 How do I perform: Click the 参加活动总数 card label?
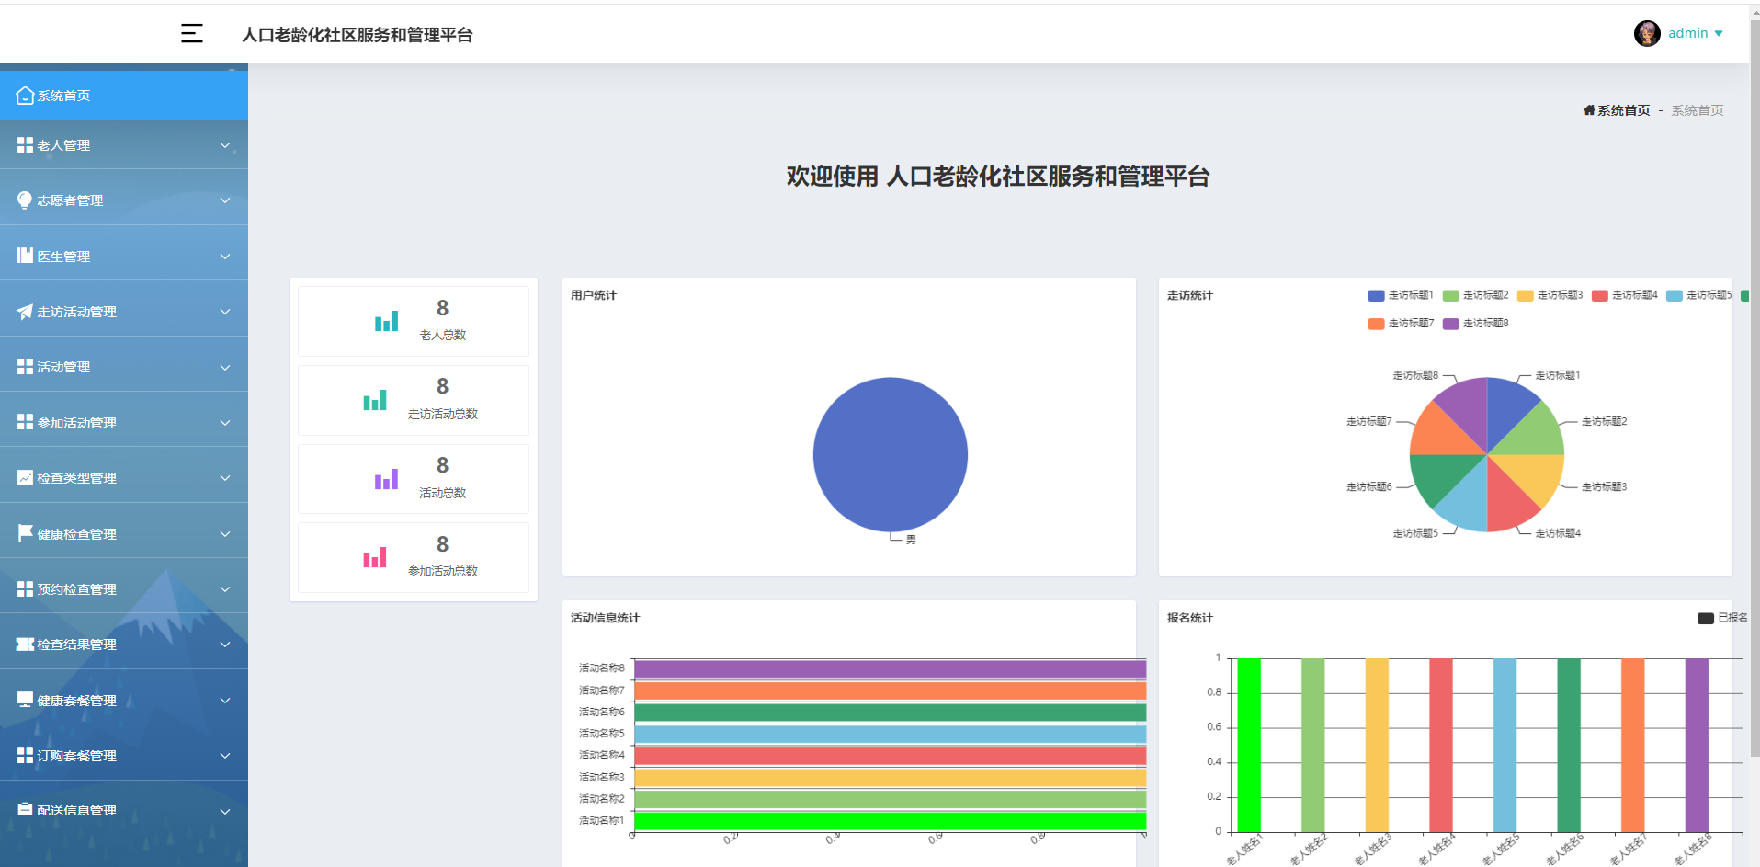[x=443, y=571]
